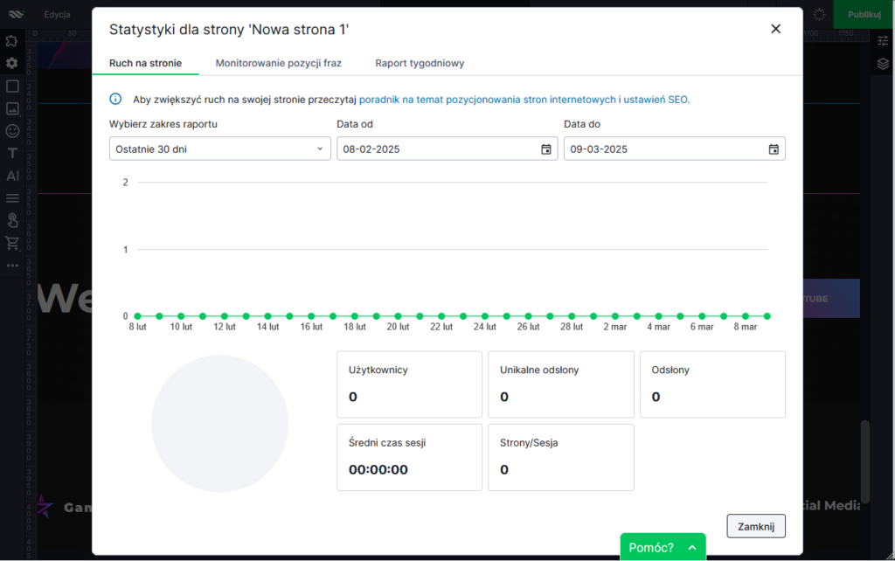
Task: Click the Zamknij button
Action: click(756, 526)
